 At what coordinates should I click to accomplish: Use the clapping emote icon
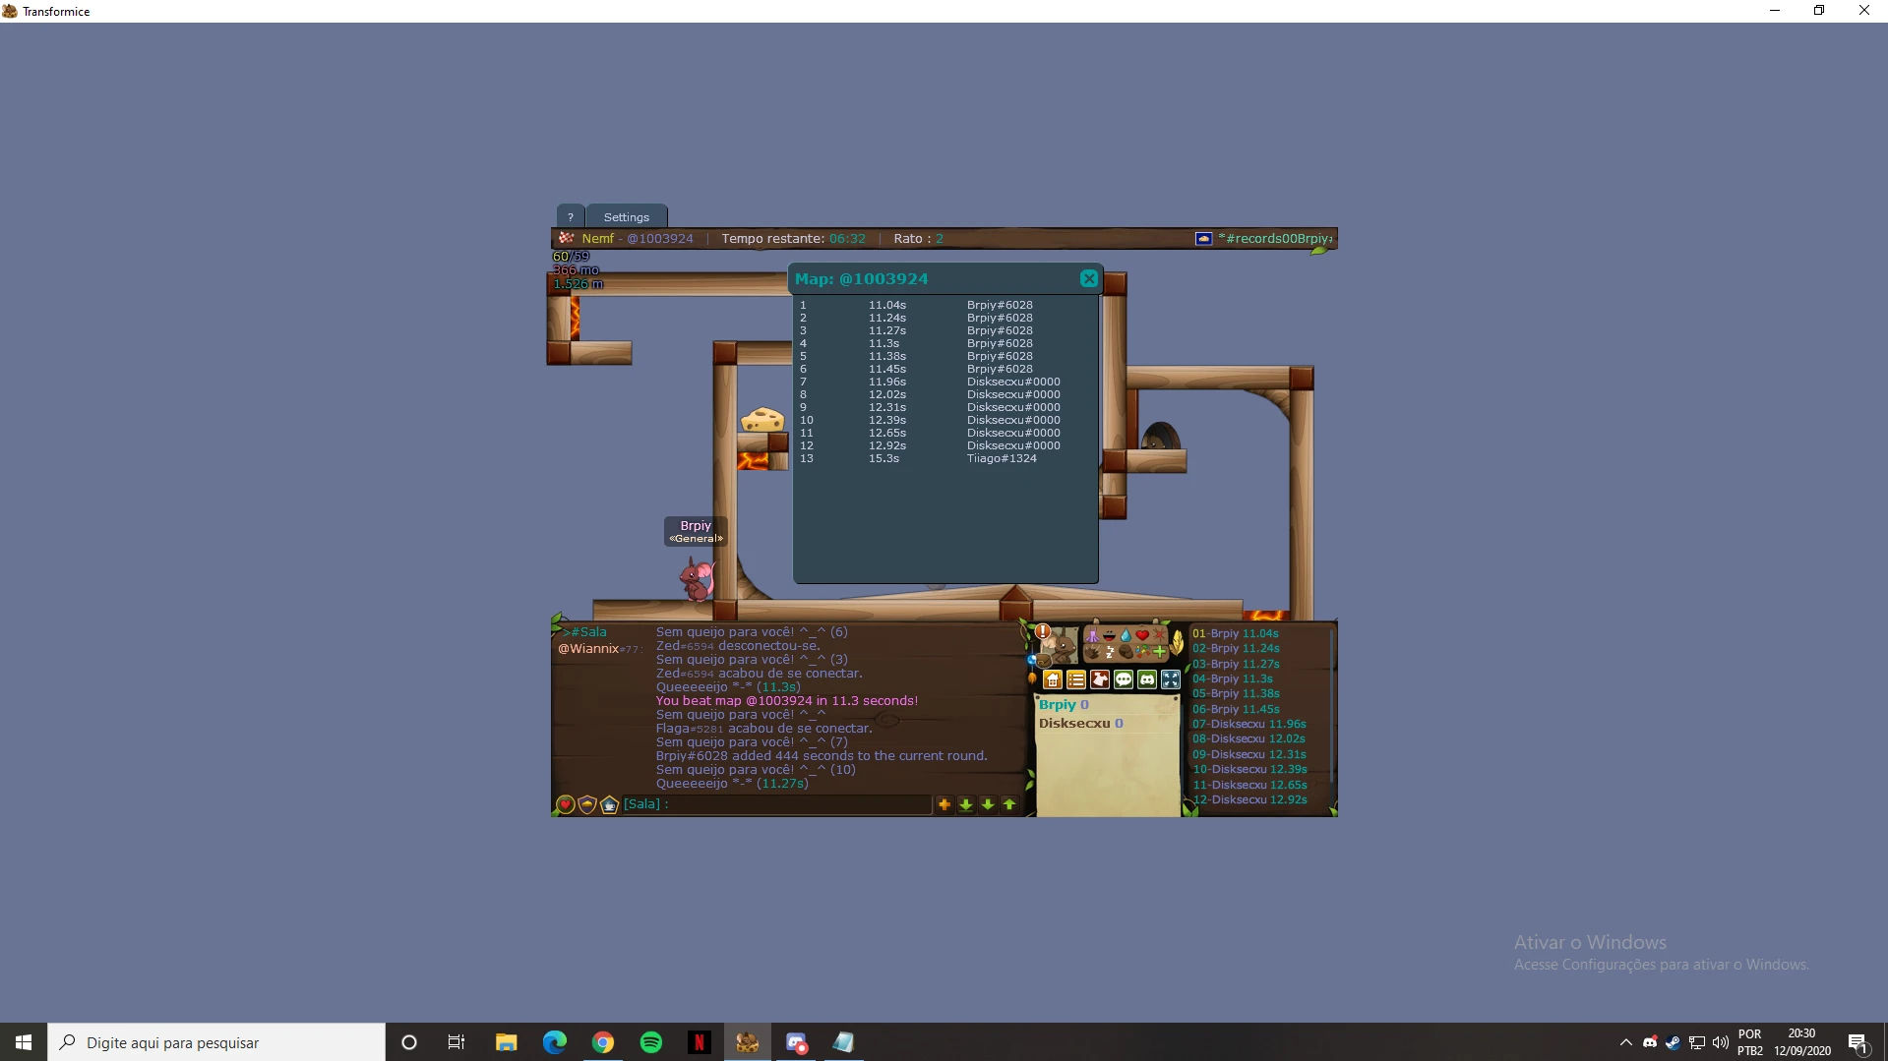click(x=1092, y=652)
